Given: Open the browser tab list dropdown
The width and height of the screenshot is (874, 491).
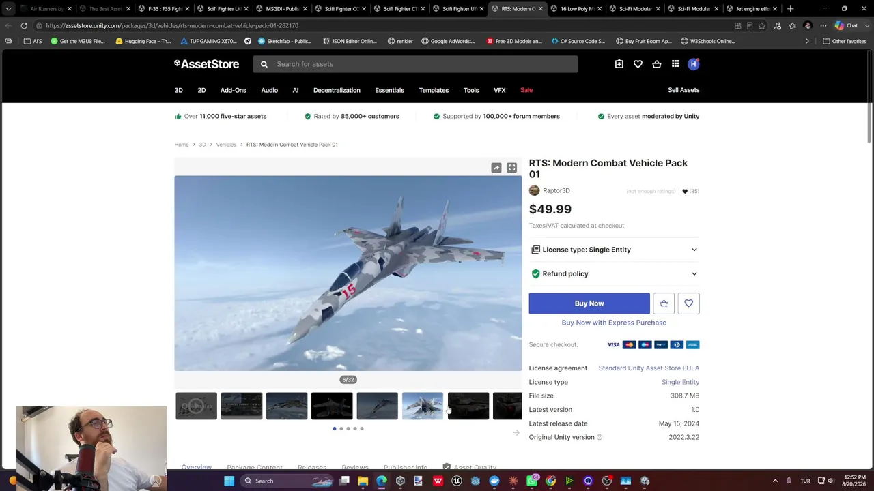Looking at the screenshot, I should (8, 9).
